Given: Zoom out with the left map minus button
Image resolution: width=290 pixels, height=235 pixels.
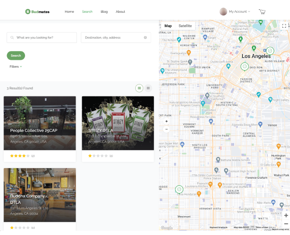Looking at the screenshot, I should (x=167, y=129).
